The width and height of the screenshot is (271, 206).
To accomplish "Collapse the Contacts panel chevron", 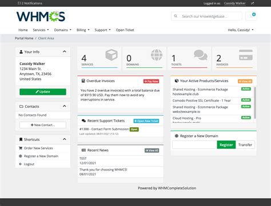I will point(65,106).
